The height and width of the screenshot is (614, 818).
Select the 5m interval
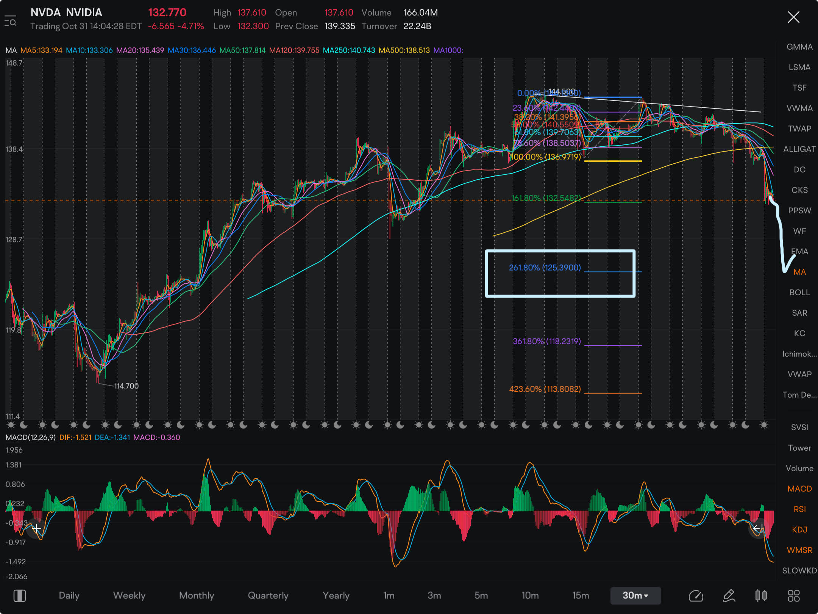tap(481, 595)
